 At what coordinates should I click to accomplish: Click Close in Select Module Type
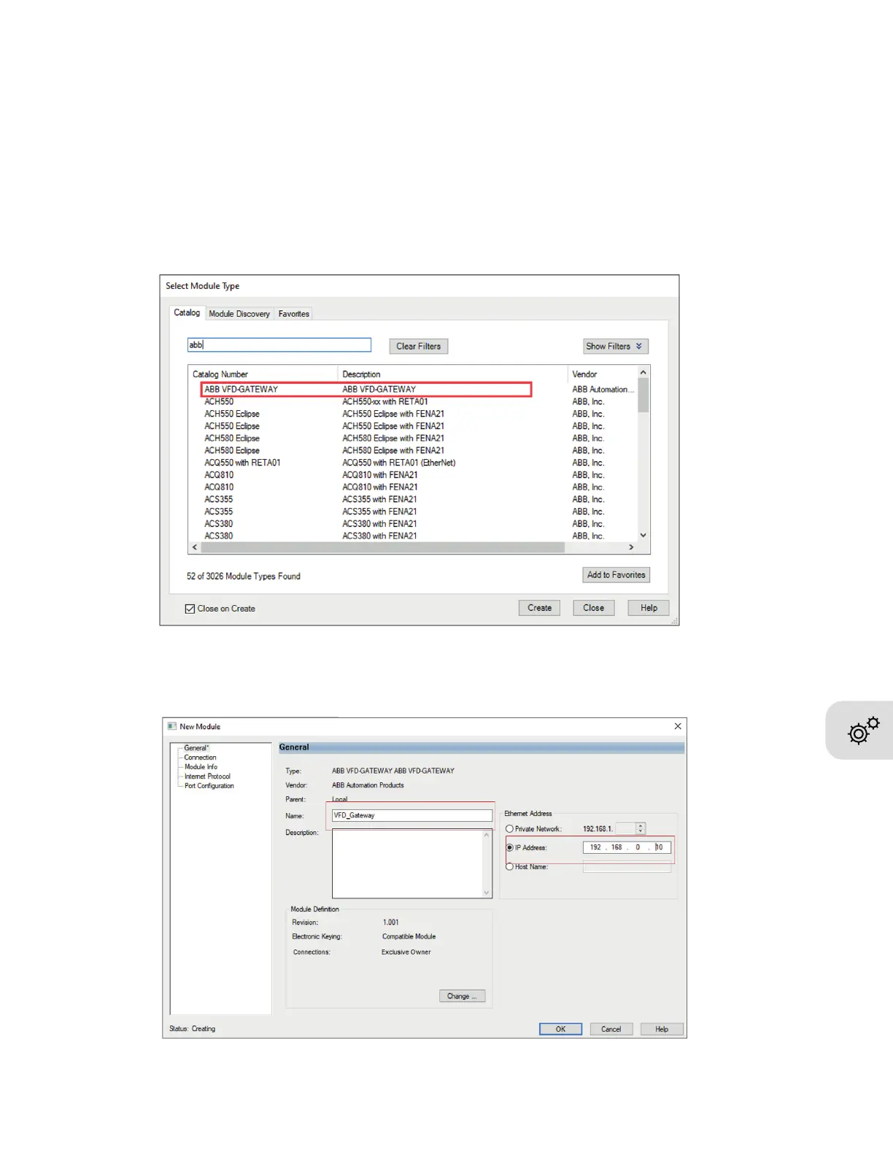(x=594, y=608)
